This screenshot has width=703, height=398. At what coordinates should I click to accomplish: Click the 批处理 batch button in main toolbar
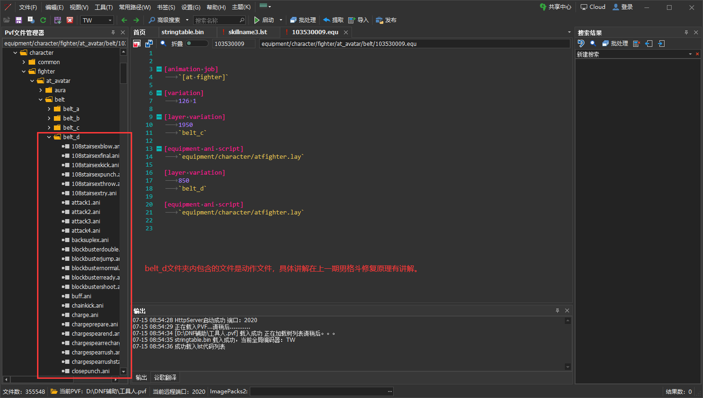click(x=303, y=20)
